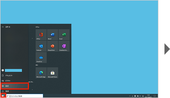Expand the lower chevron in app list
170x98 pixels.
pos(32,89)
